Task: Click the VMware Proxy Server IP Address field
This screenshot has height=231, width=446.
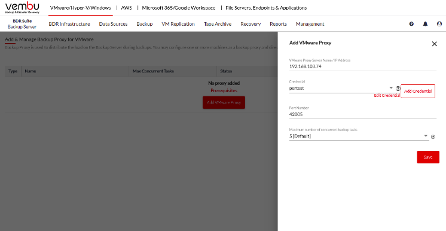Action: click(x=363, y=66)
